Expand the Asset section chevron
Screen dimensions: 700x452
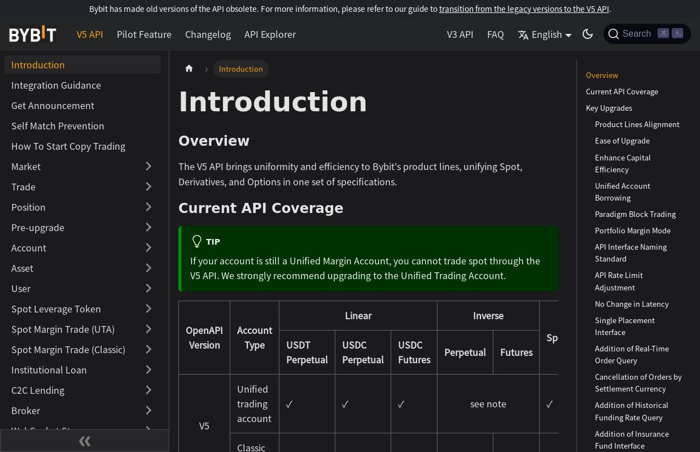click(x=148, y=268)
